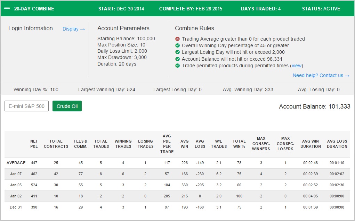Click the AVG P&L PER TRADE column header
355x221 pixels.
[x=167, y=144]
